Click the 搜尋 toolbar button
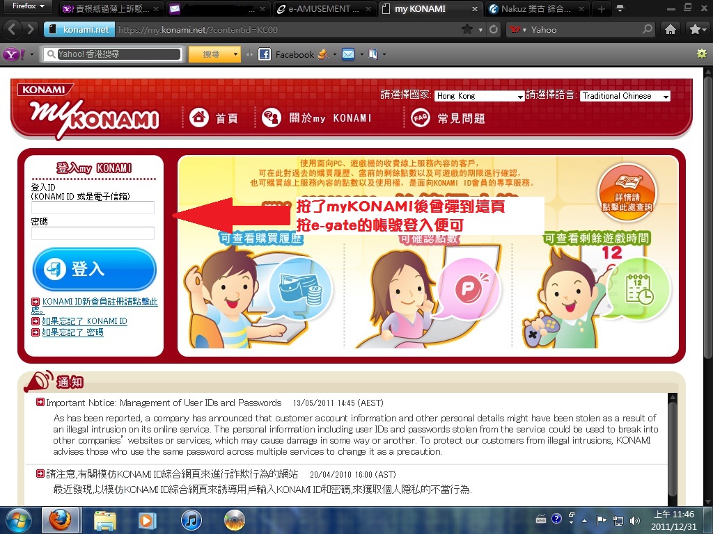Viewport: 713px width, 534px height. 210,54
